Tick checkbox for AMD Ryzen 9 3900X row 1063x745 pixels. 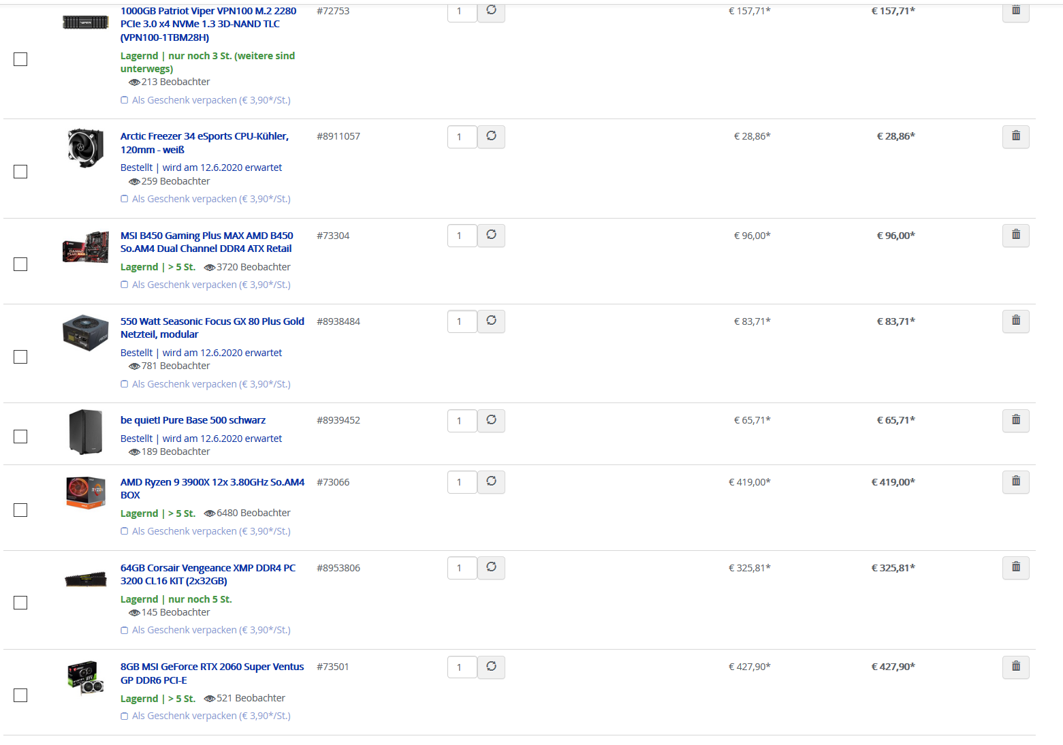point(20,510)
